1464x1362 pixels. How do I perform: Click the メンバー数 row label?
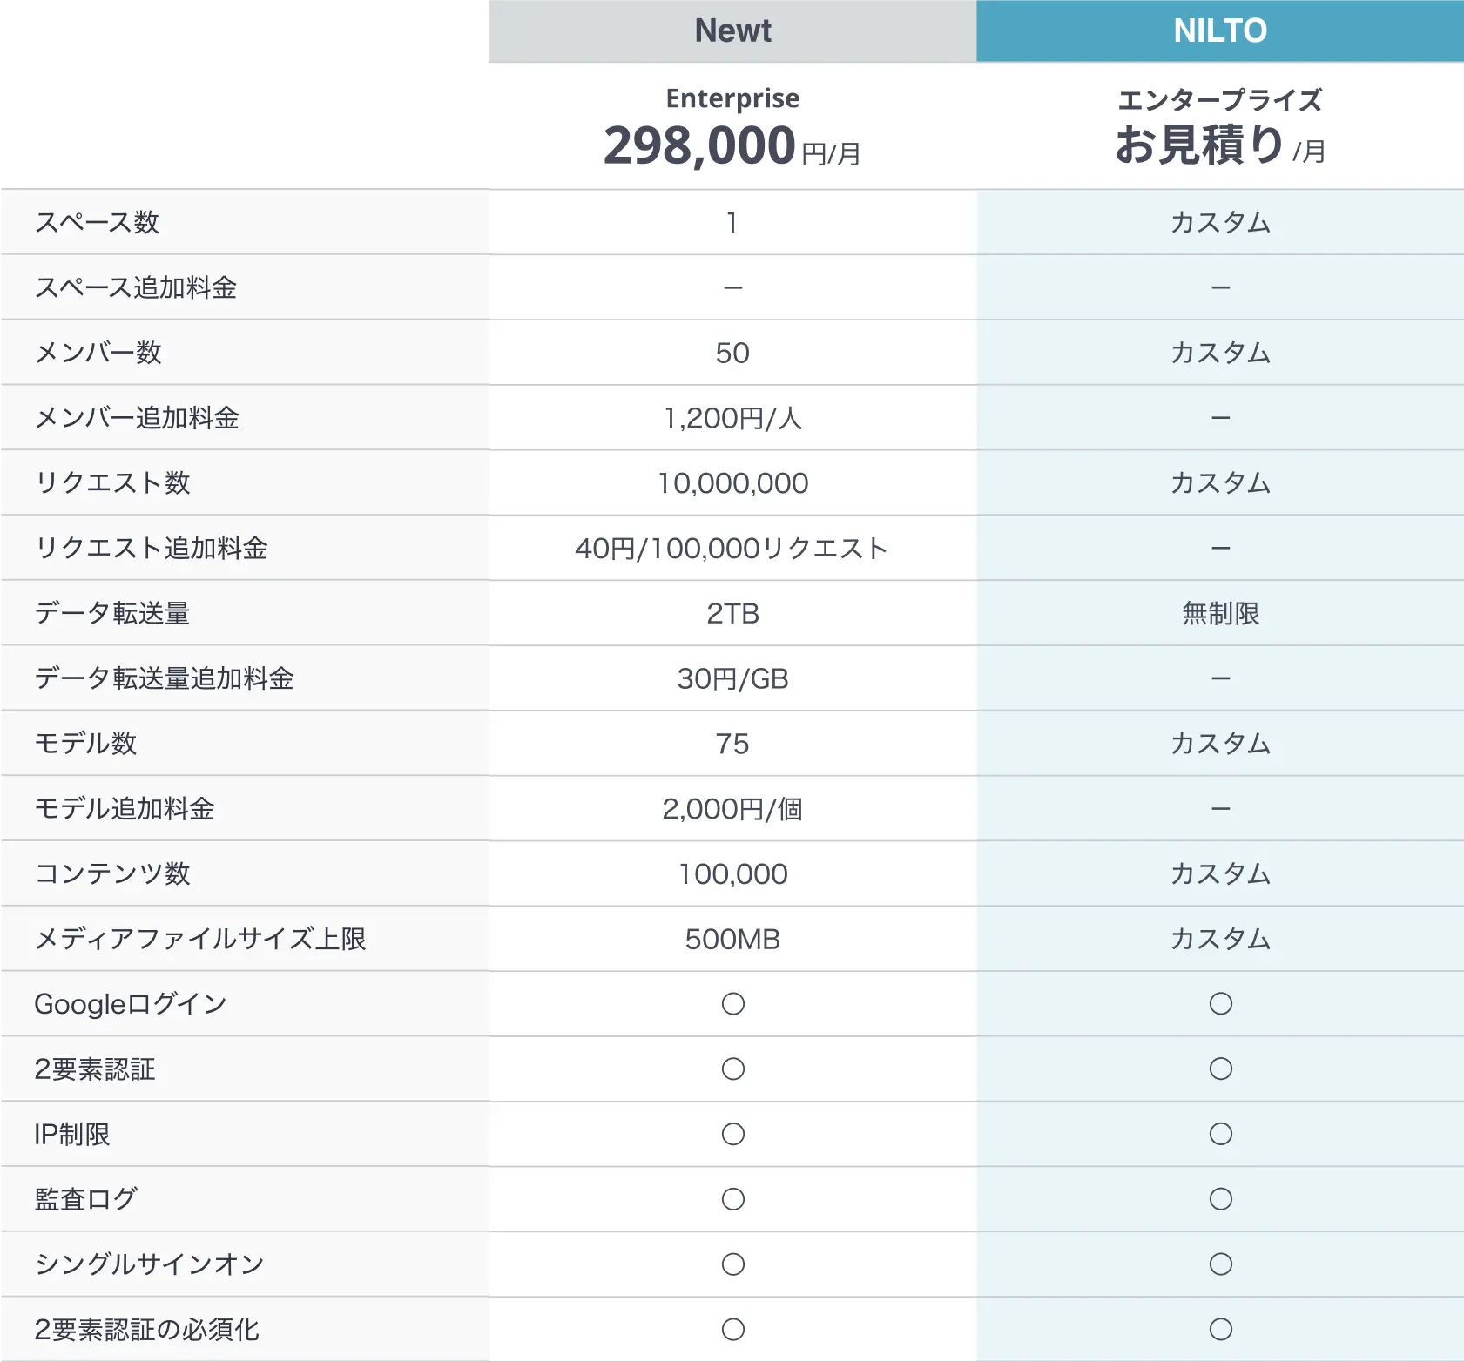(x=98, y=353)
